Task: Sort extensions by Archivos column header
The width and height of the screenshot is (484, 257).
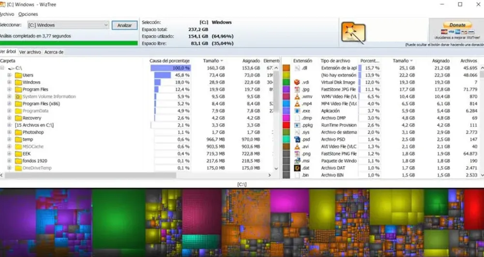Action: tap(469, 61)
